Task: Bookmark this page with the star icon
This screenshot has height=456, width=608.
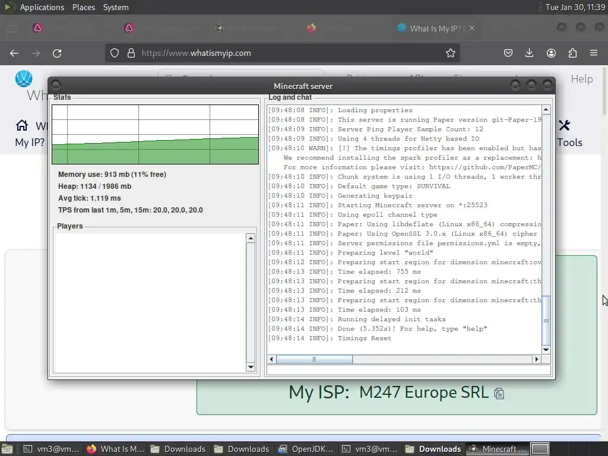Action: coord(450,53)
